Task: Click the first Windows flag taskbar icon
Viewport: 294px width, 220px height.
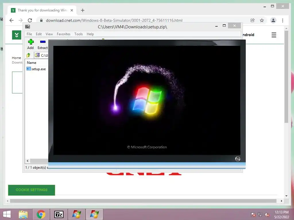Action: (77, 214)
